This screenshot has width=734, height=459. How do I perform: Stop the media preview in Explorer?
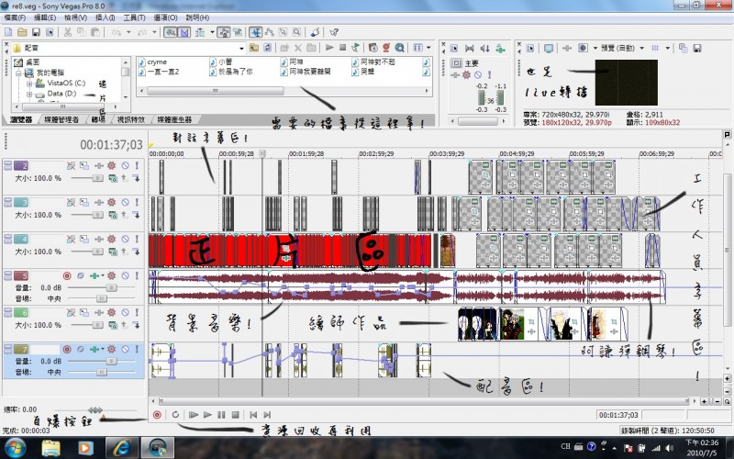342,48
